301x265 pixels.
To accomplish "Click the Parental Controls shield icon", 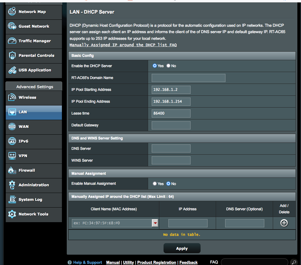I will click(x=12, y=55).
